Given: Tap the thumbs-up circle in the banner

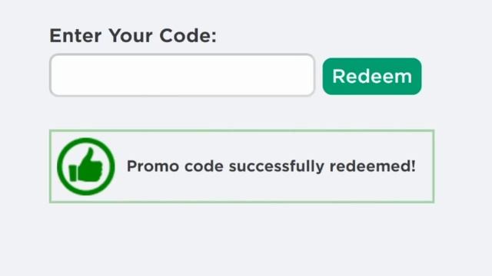Looking at the screenshot, I should (85, 166).
